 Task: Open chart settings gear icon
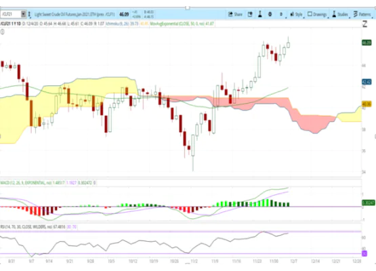pyautogui.click(x=270, y=14)
